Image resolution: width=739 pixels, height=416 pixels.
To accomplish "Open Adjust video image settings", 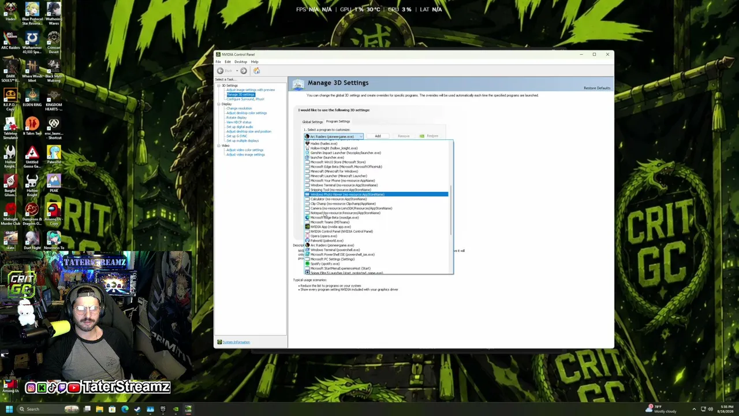I will (245, 155).
